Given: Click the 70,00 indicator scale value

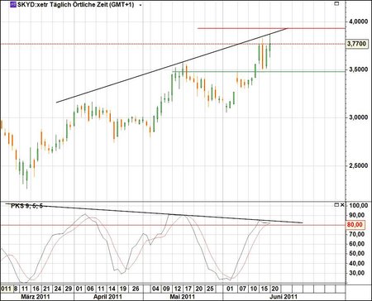Looking at the screenshot, I should pyautogui.click(x=358, y=234).
